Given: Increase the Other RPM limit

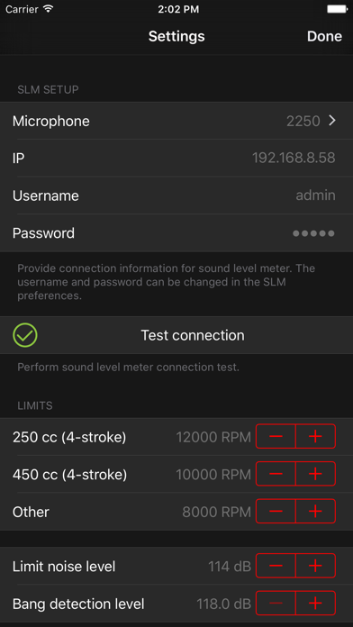Looking at the screenshot, I should coord(315,511).
